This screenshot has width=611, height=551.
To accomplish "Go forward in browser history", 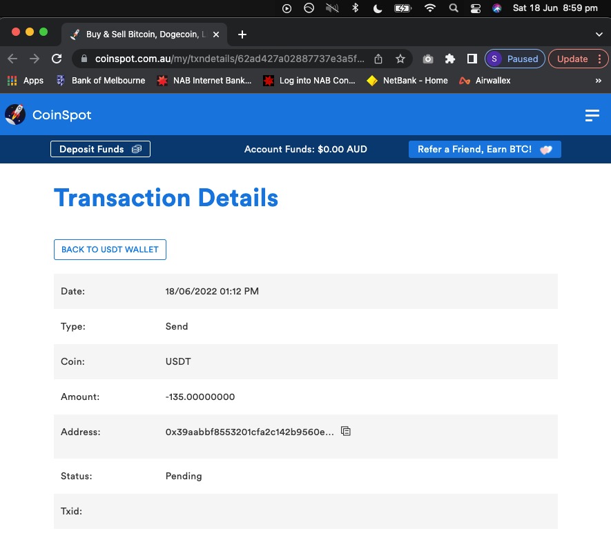I will [x=35, y=59].
